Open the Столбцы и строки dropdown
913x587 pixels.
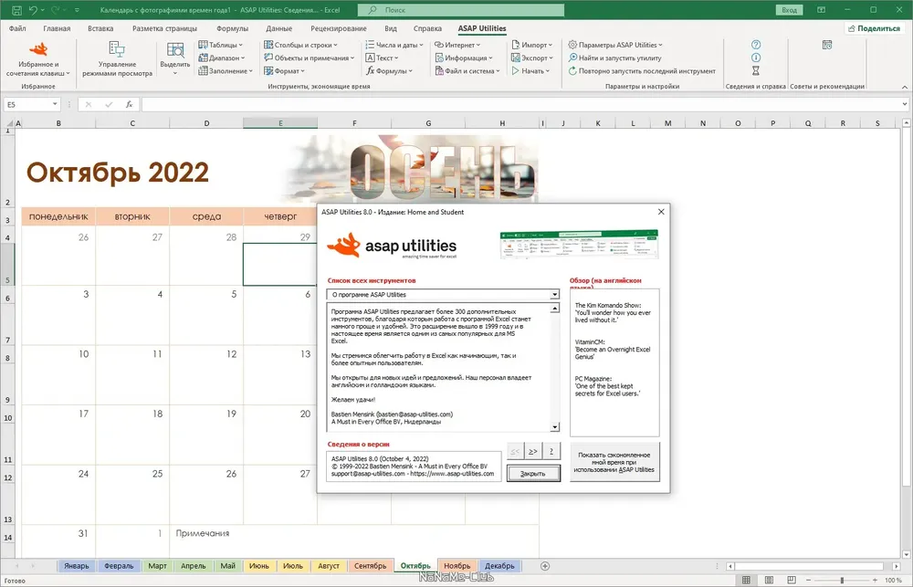pyautogui.click(x=300, y=45)
